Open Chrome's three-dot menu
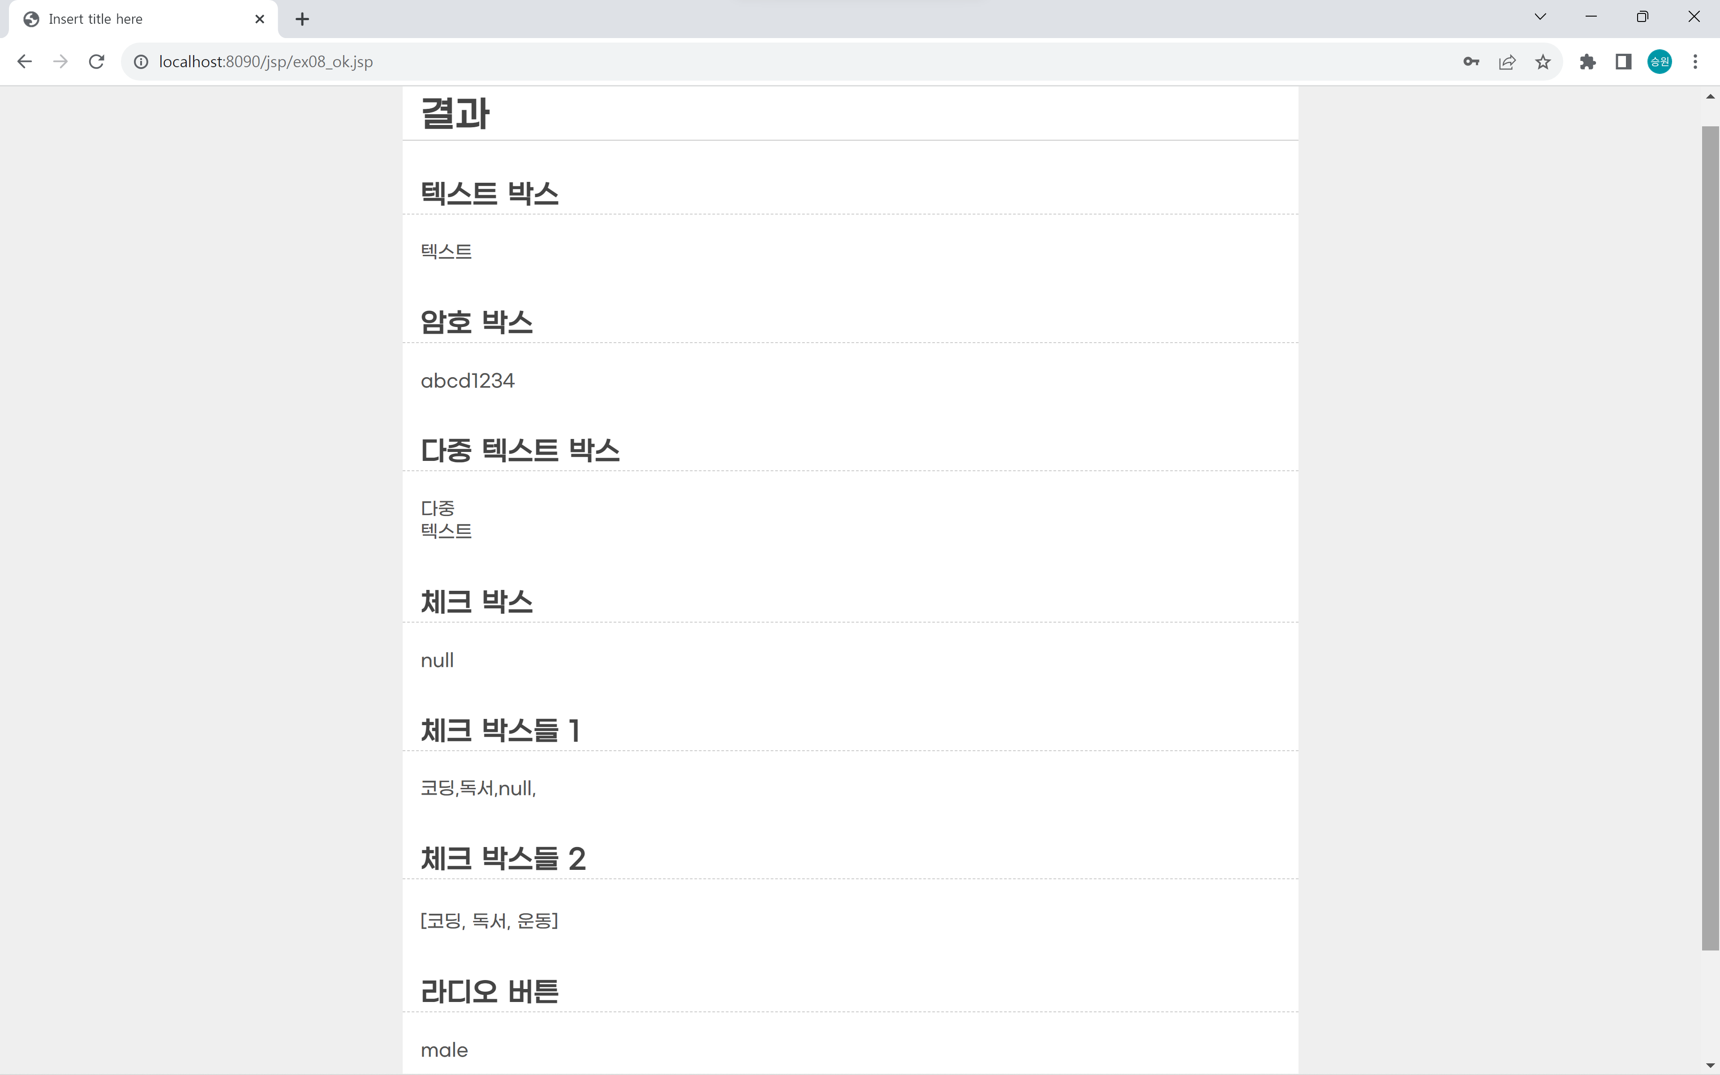The height and width of the screenshot is (1075, 1720). point(1695,62)
